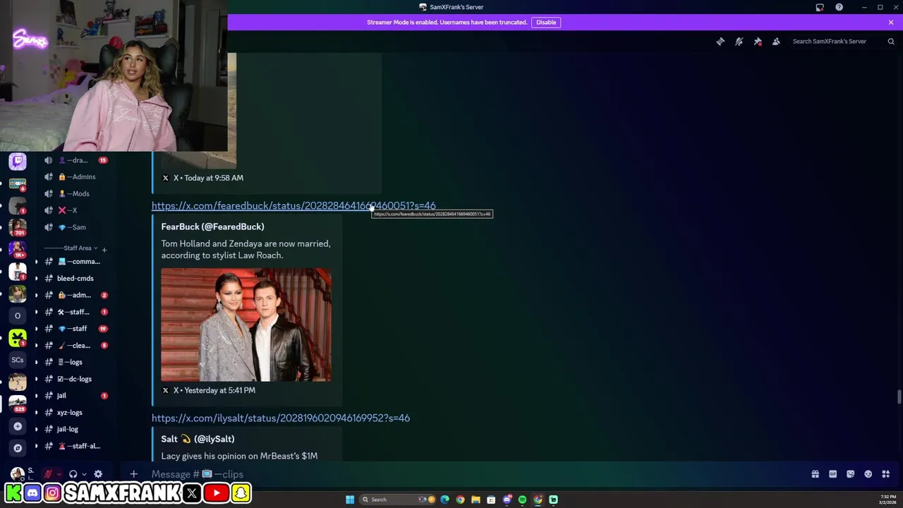Expand threads arrow beside jail channel
This screenshot has width=903, height=508.
37,396
